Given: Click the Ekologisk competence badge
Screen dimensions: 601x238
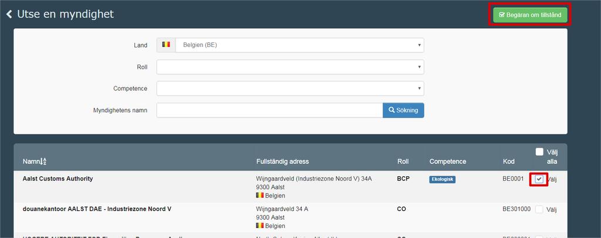Looking at the screenshot, I should click(443, 179).
